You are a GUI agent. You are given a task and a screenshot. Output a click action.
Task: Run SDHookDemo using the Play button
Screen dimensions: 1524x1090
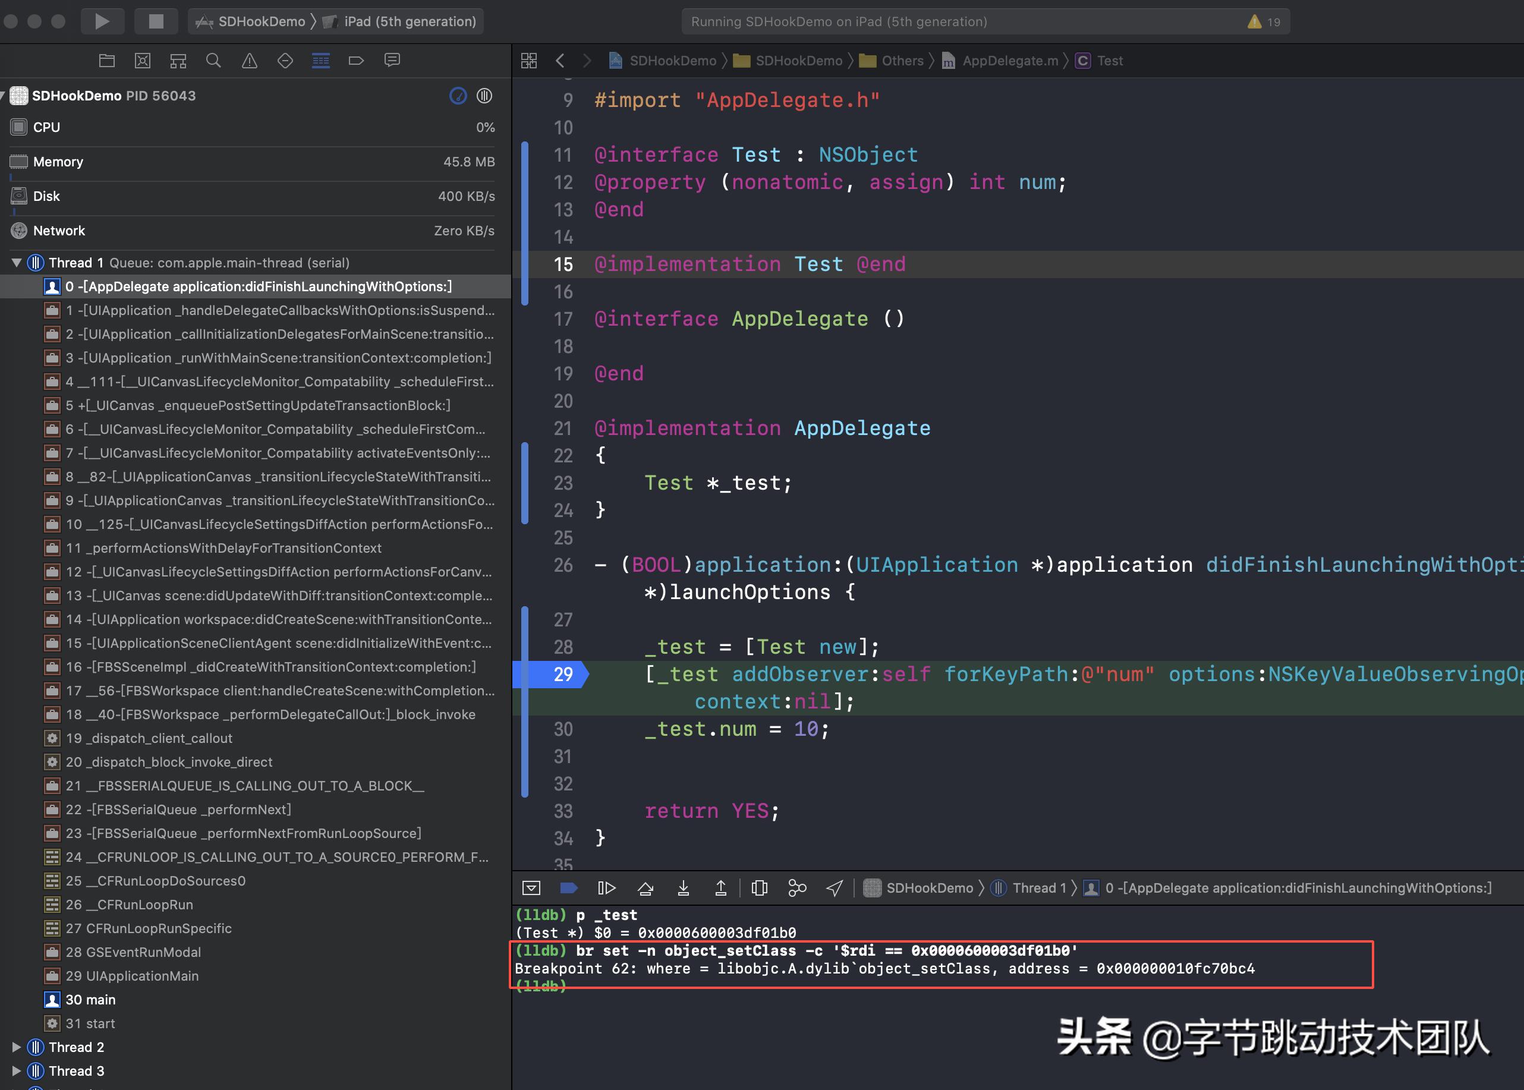(x=102, y=21)
